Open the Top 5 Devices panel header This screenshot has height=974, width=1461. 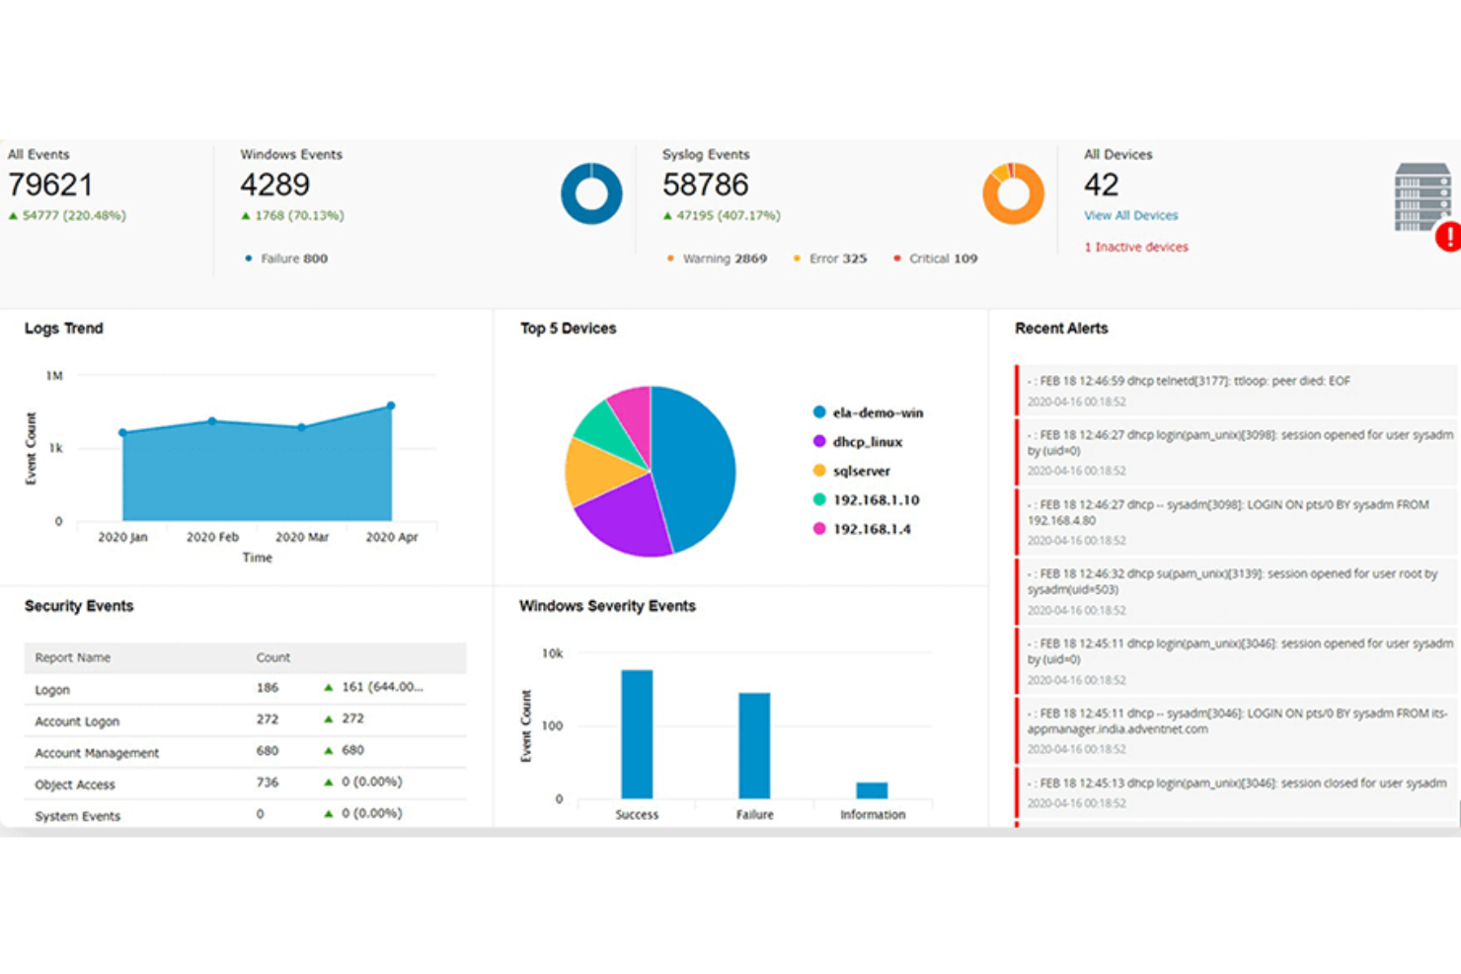[568, 328]
